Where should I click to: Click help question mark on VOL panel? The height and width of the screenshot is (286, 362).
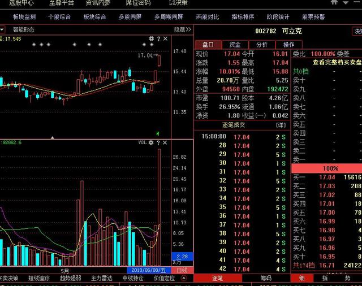[158, 142]
